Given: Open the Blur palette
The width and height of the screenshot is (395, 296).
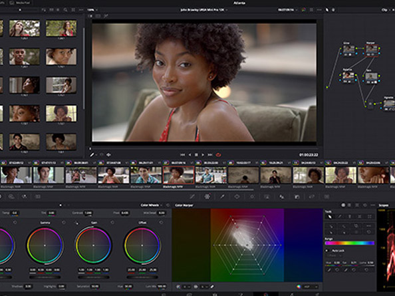Looking at the screenshot, I should [282, 196].
